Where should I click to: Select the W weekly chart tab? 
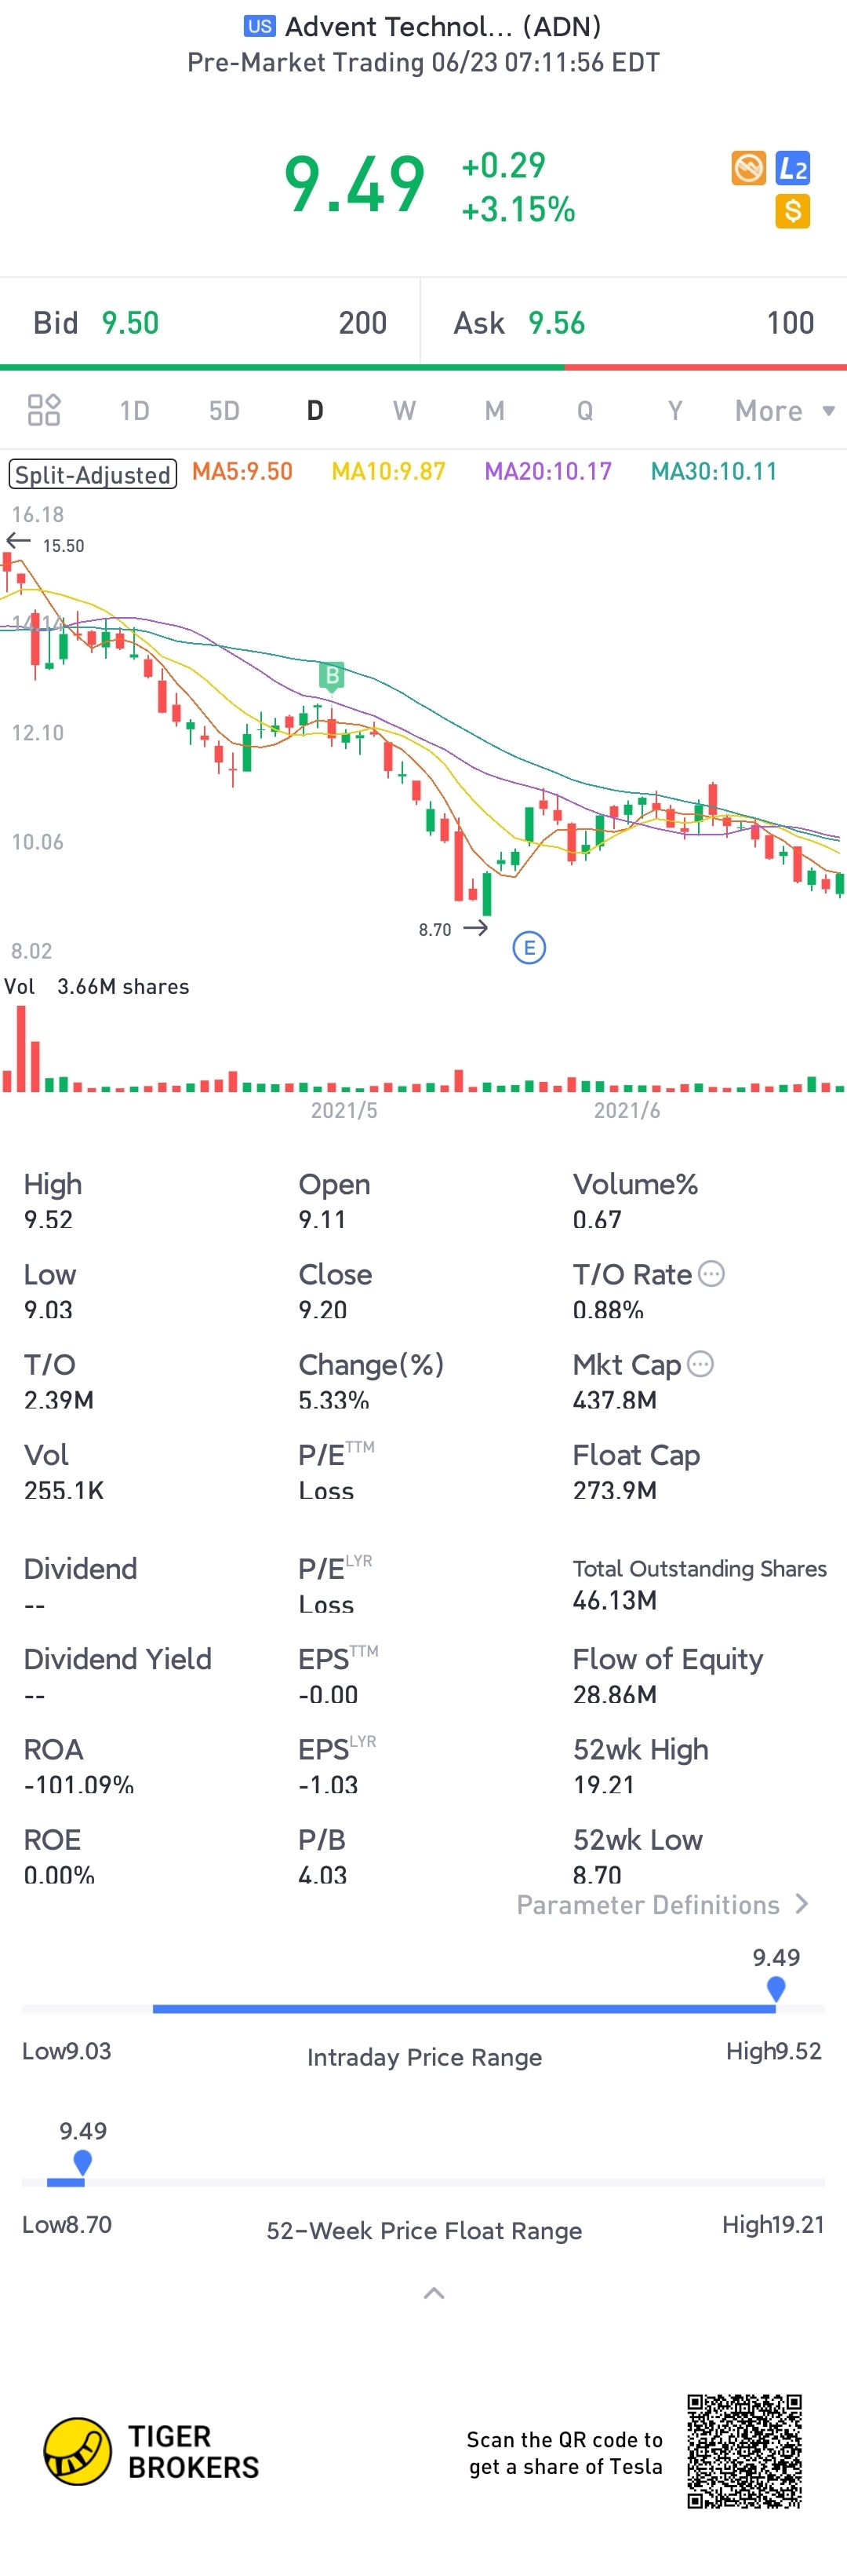coord(404,411)
